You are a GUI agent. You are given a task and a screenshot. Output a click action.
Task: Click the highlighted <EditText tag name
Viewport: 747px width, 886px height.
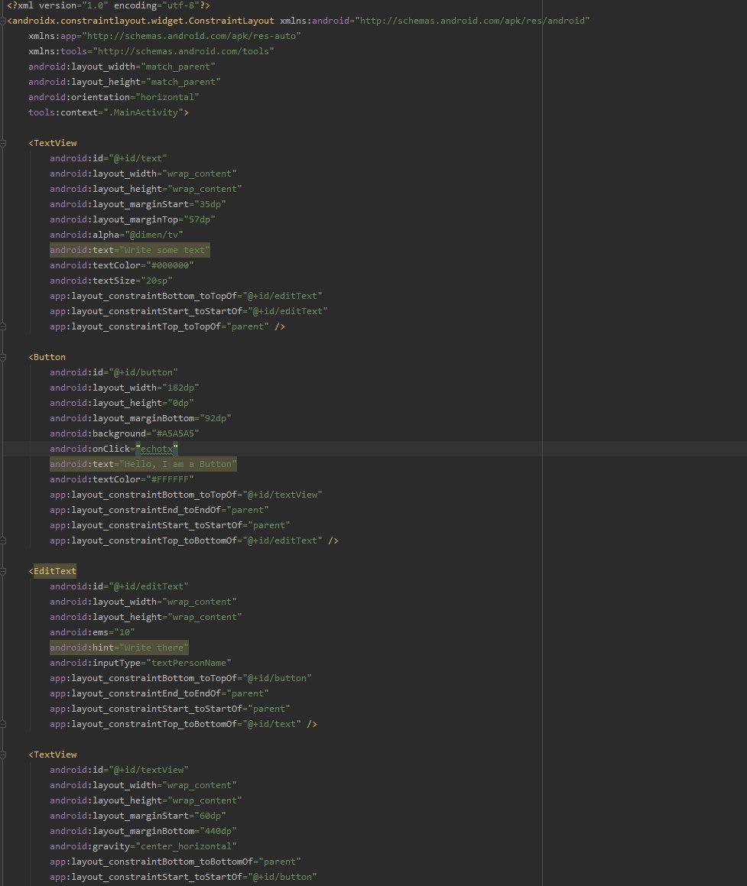[x=55, y=571]
